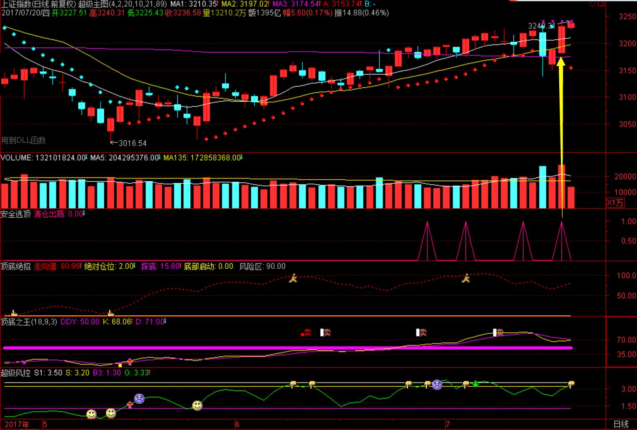
Task: Click the MA3: 3174.54 value
Action: pos(296,4)
